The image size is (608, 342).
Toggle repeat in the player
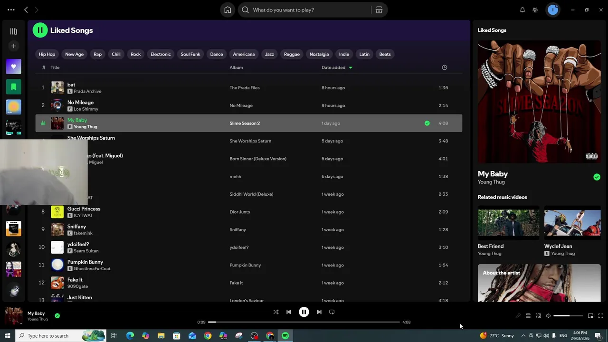pyautogui.click(x=332, y=312)
